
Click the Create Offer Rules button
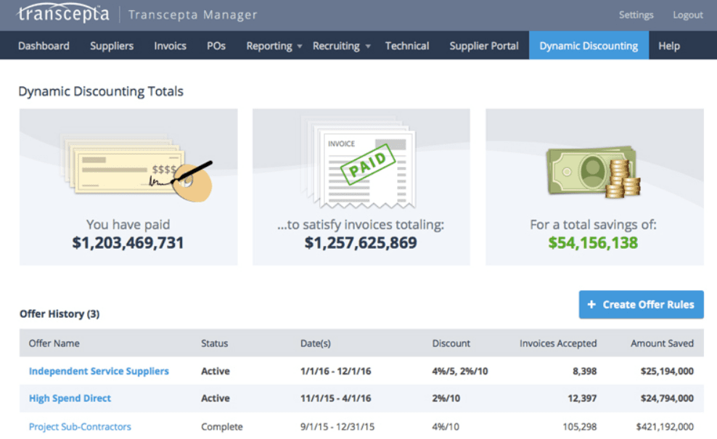641,304
